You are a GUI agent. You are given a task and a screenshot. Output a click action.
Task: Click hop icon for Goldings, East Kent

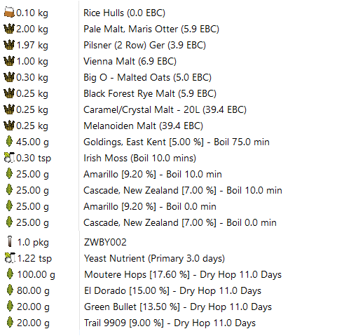pos(9,142)
